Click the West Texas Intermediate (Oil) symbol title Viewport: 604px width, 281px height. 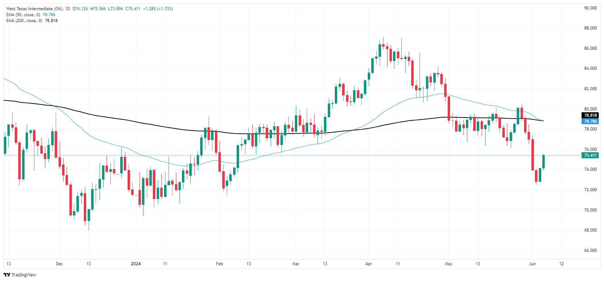pyautogui.click(x=34, y=9)
